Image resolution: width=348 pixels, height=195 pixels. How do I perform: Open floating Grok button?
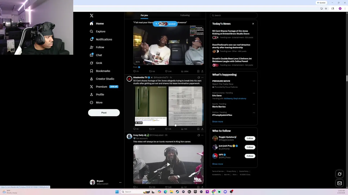[340, 174]
